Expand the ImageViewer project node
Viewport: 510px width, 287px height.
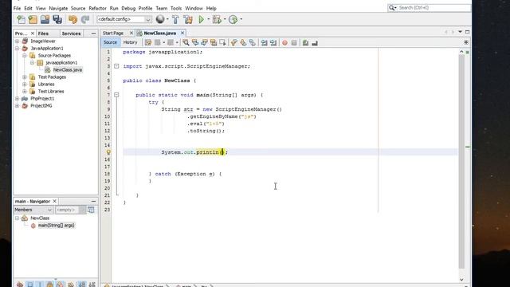pos(18,41)
